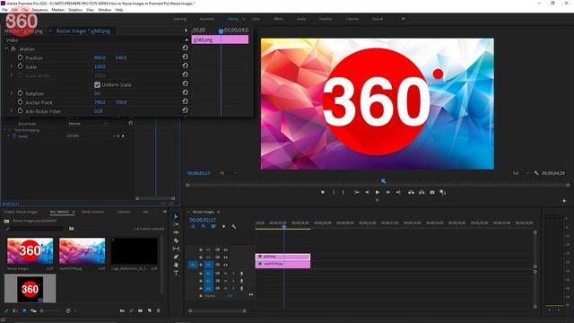574x323 pixels.
Task: Step back one frame
Action: point(367,192)
